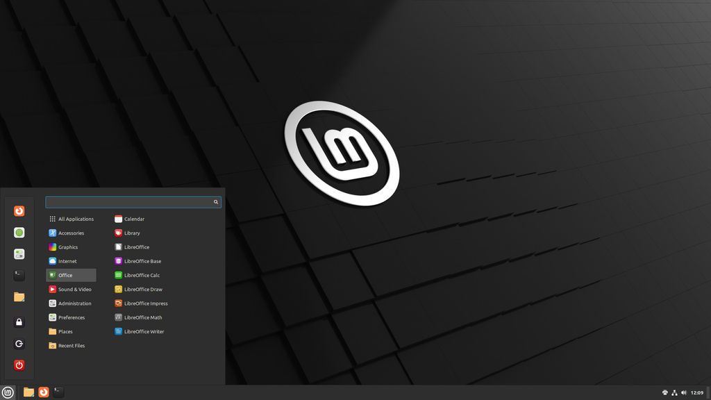Start LibreOffice Impress
The image size is (711, 400).
(x=144, y=303)
